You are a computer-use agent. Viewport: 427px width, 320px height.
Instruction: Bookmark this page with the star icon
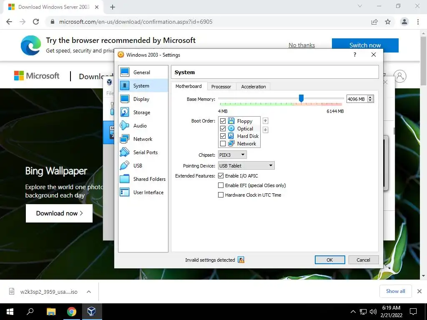click(x=388, y=22)
